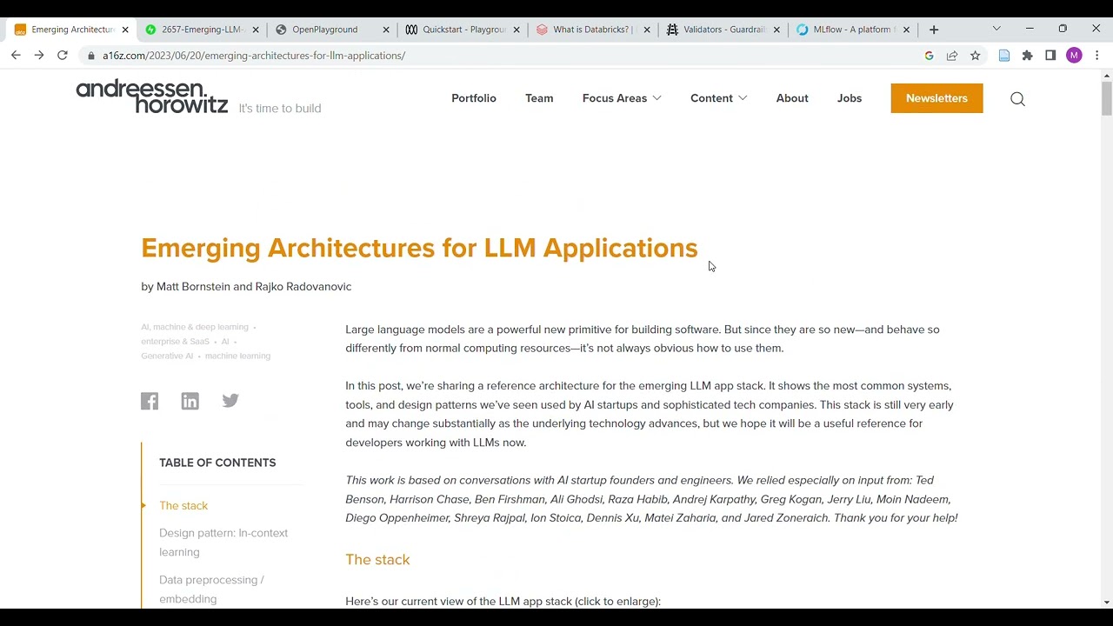Close the 2657-Emerging-LLM tab
The height and width of the screenshot is (626, 1113).
pyautogui.click(x=256, y=30)
